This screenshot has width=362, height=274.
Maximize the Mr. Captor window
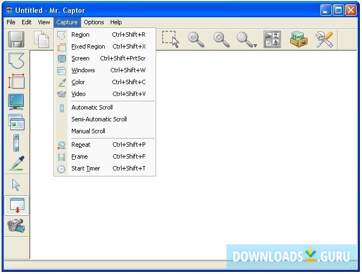tap(338, 10)
